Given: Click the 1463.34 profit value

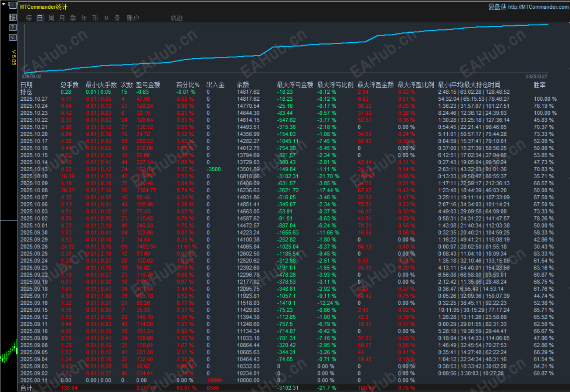Looking at the screenshot, I should point(146,247).
